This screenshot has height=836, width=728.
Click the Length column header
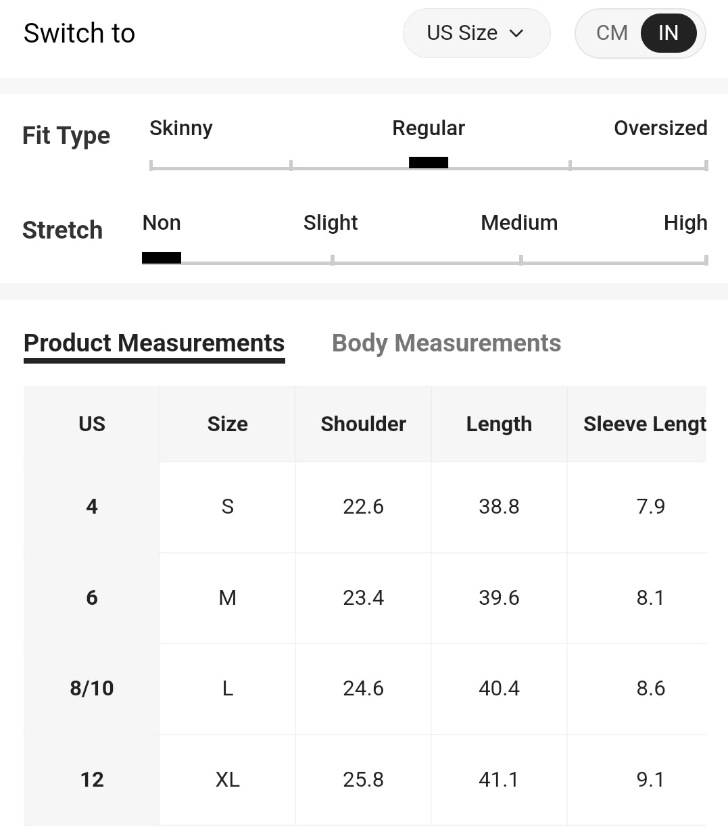(499, 424)
